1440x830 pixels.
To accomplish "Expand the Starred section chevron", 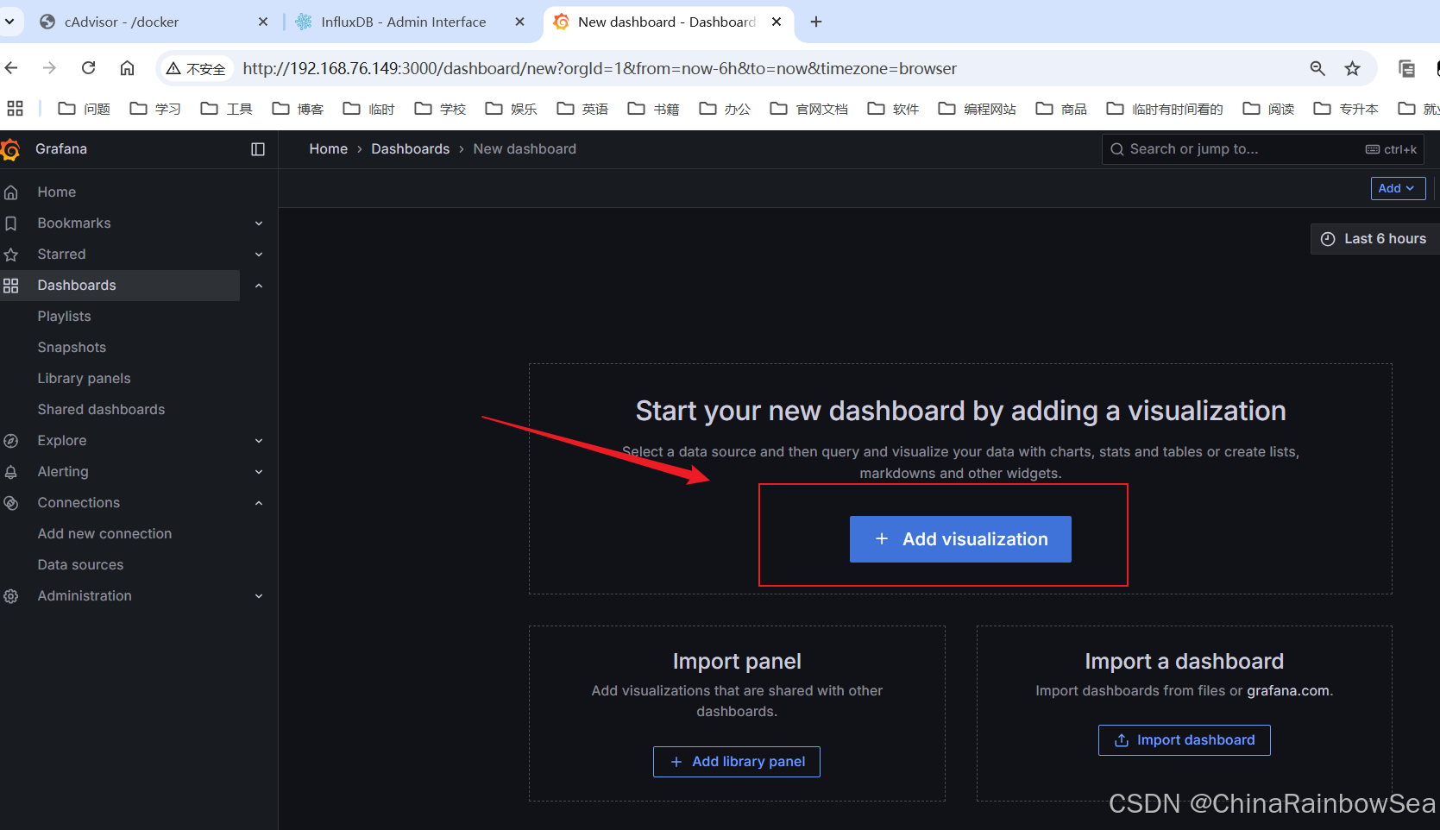I will click(x=259, y=255).
